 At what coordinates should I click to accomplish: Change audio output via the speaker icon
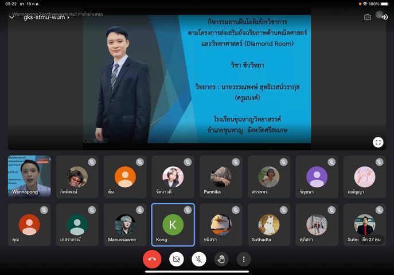click(384, 17)
